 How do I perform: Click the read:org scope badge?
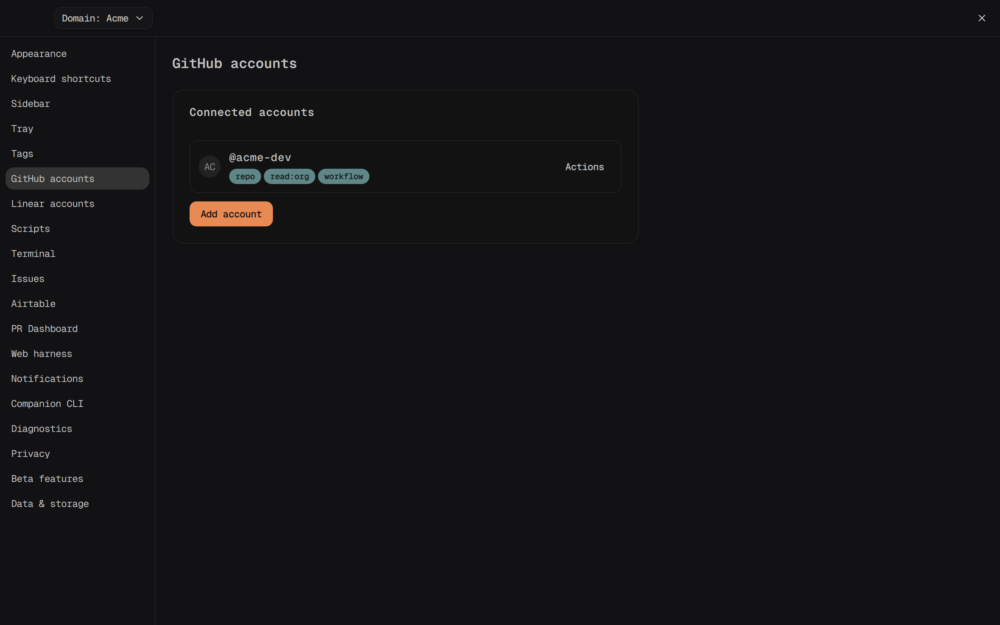click(x=289, y=176)
